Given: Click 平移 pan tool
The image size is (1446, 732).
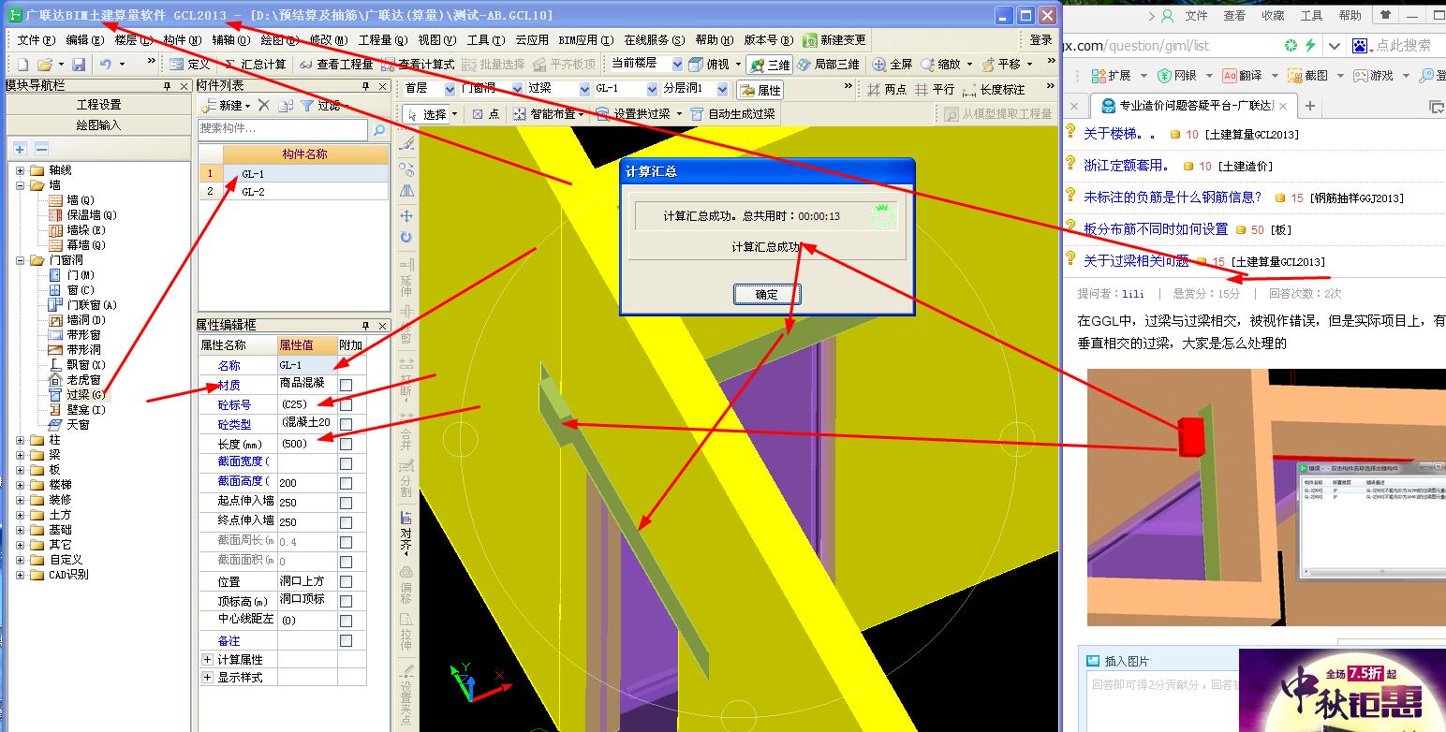Looking at the screenshot, I should (1001, 64).
